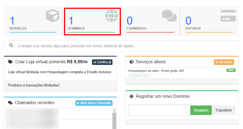Click the cube icon beside Serviços ativos

(x=132, y=62)
